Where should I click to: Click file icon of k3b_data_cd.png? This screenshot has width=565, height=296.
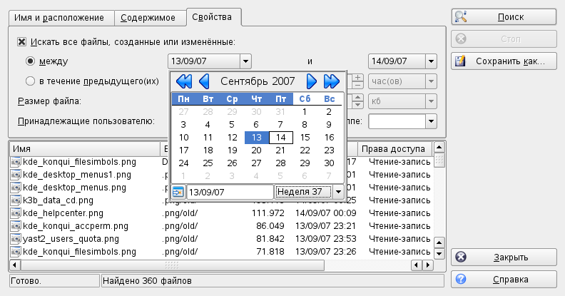pos(16,200)
